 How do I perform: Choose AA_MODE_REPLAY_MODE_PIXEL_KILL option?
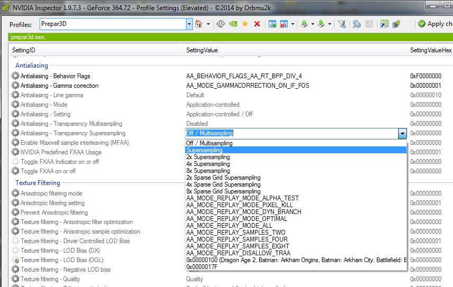(x=296, y=205)
